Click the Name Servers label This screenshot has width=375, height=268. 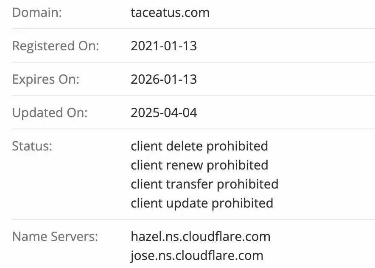pyautogui.click(x=55, y=236)
